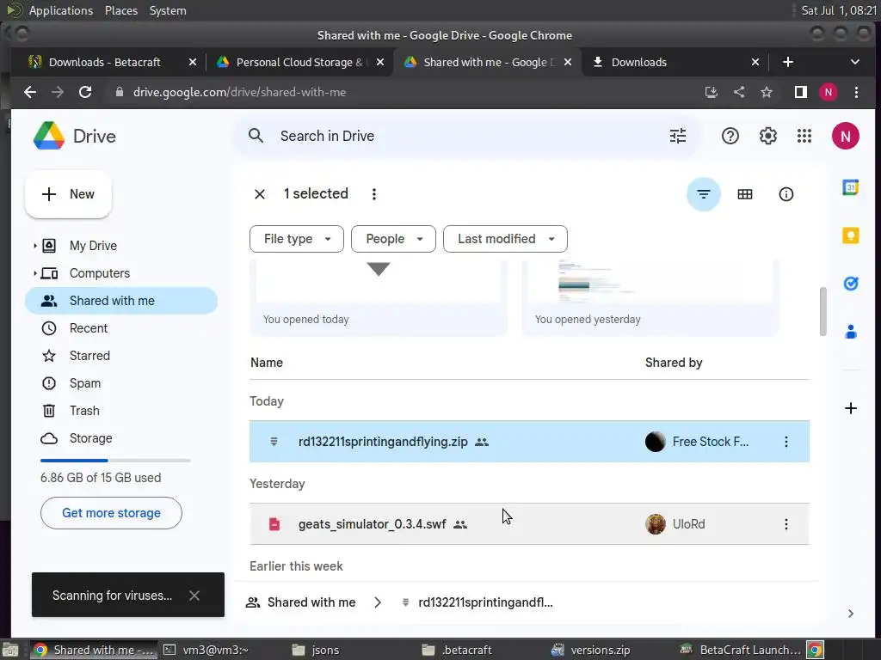Expand the side panel chevron at bottom right

coord(850,614)
